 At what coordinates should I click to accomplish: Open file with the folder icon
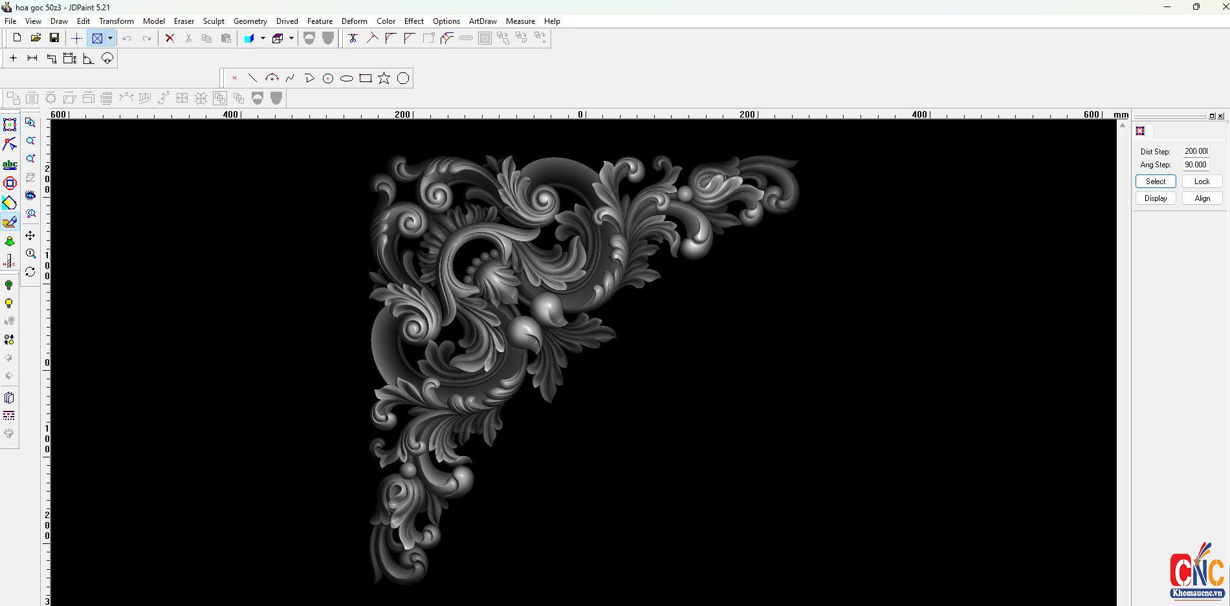pyautogui.click(x=36, y=38)
